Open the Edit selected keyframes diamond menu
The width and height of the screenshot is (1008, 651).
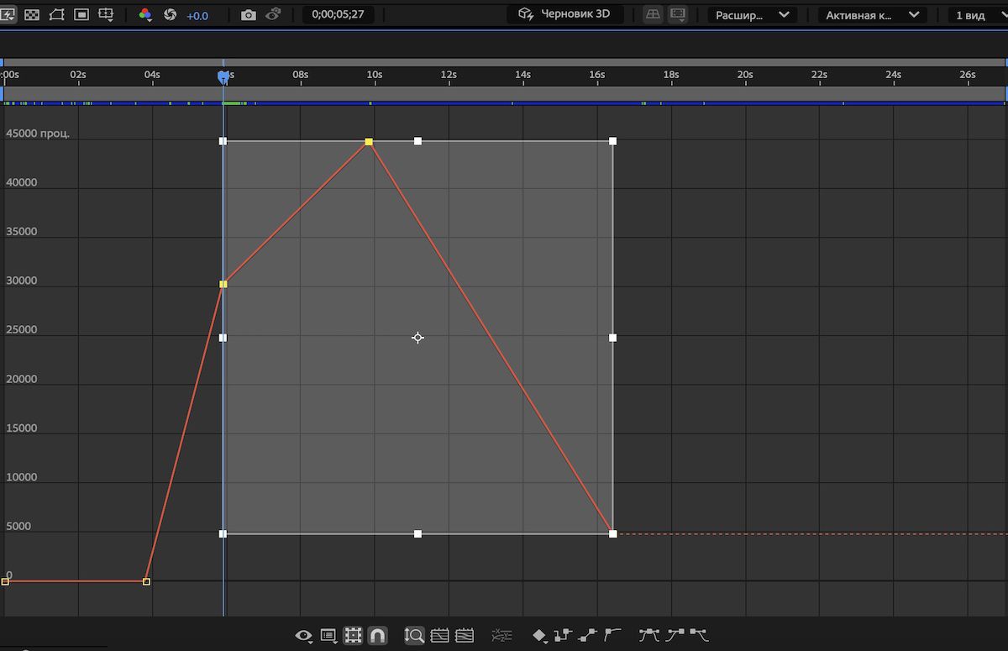[x=540, y=636]
